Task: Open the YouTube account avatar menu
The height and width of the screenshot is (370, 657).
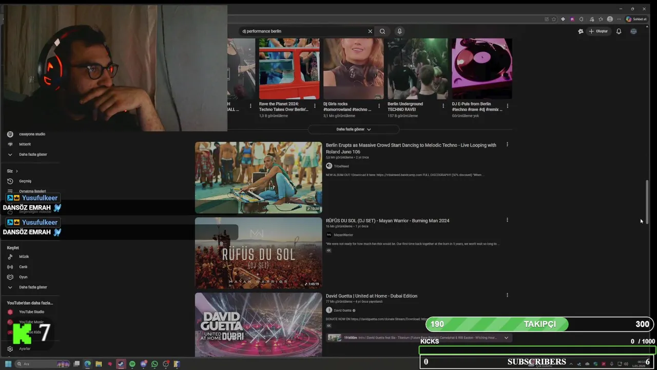Action: click(633, 31)
